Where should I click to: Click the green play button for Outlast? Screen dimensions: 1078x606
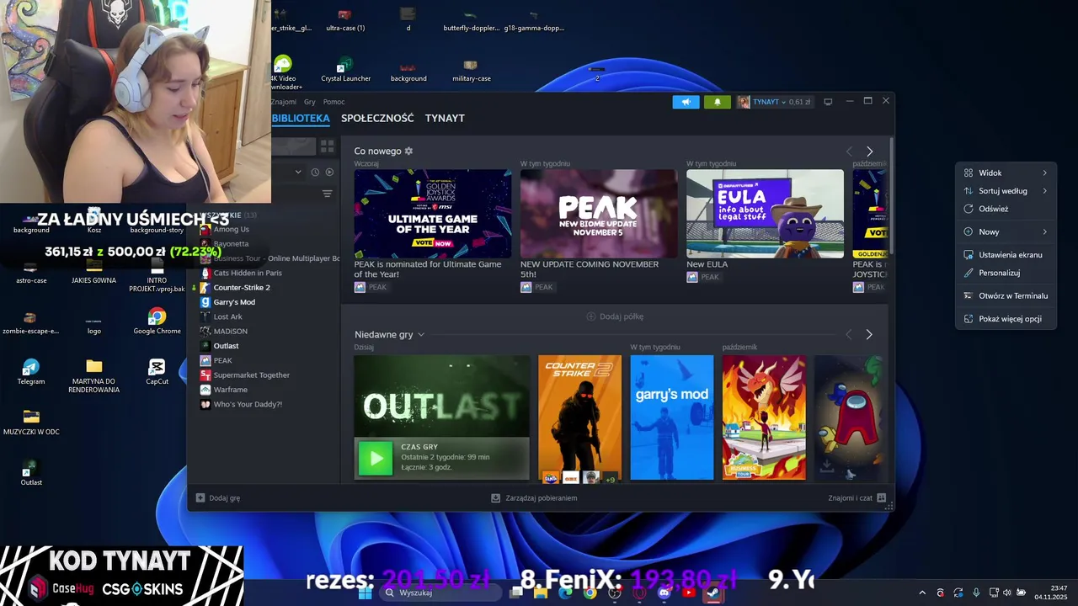click(x=376, y=458)
